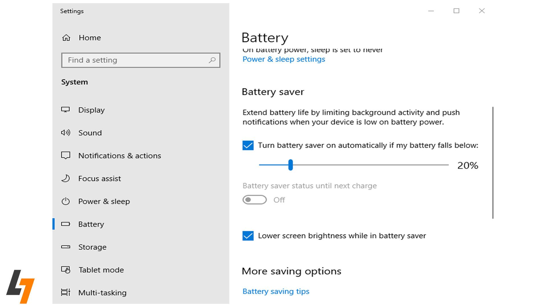Image resolution: width=547 pixels, height=307 pixels.
Task: Click the Battery icon in the sidebar
Action: (66, 224)
